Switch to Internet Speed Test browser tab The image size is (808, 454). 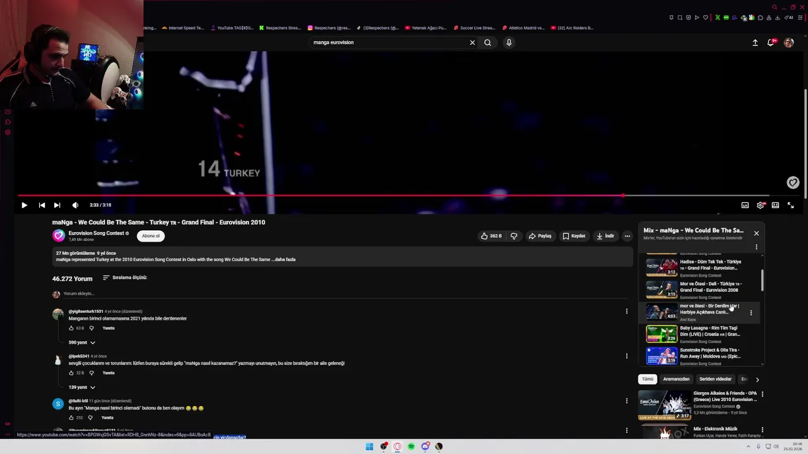click(183, 28)
